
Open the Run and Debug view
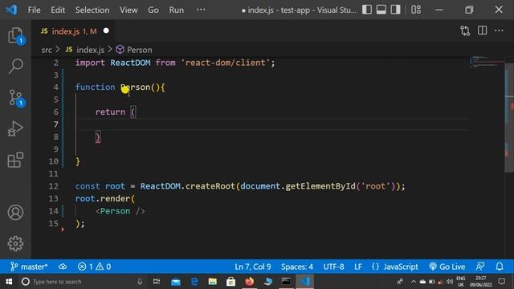click(x=15, y=128)
